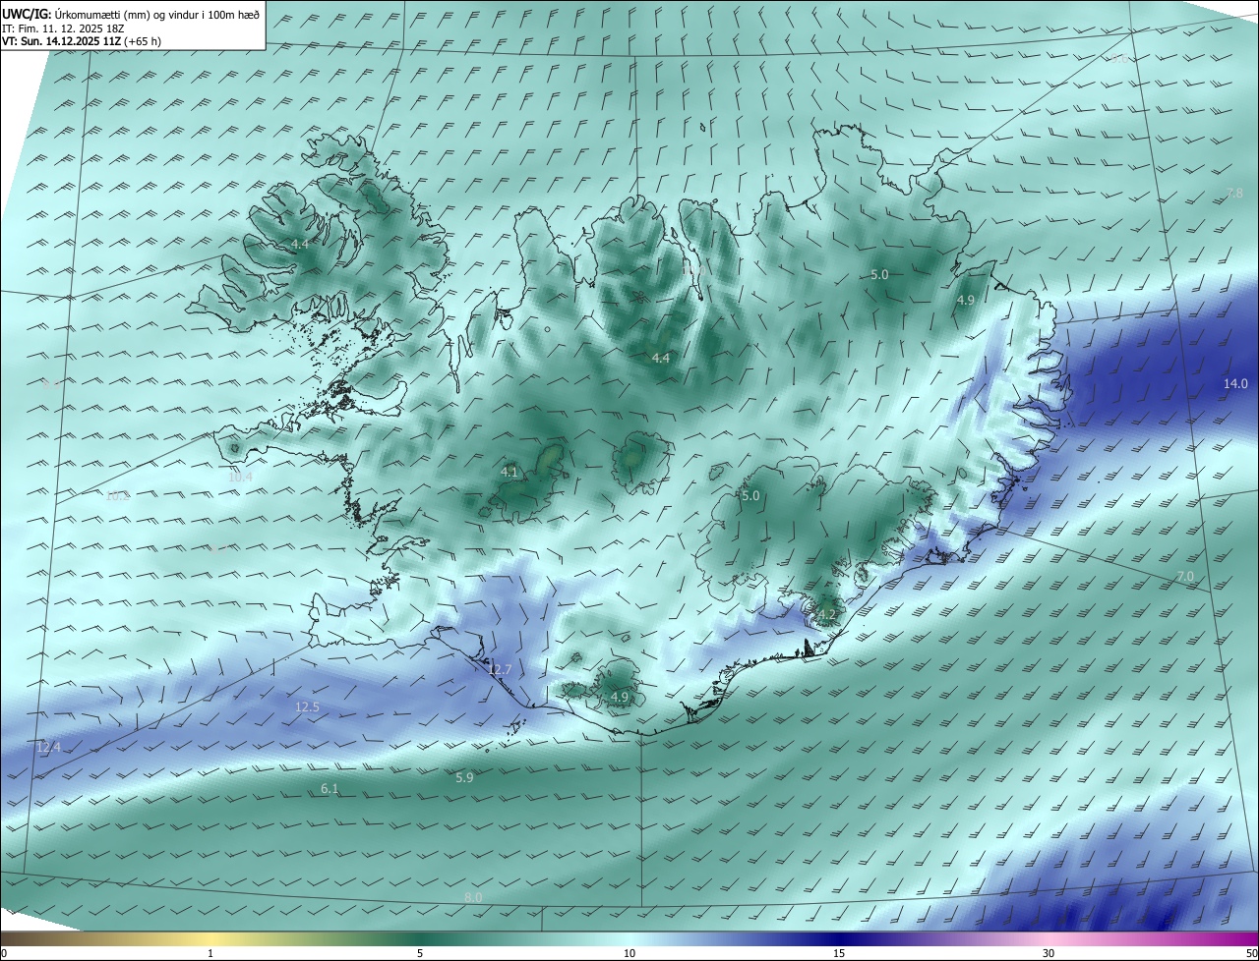Click the 4.9 value label on the southern glacier
This screenshot has width=1259, height=961.
pos(620,698)
